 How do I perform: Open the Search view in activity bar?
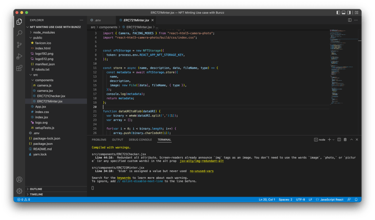[19, 33]
